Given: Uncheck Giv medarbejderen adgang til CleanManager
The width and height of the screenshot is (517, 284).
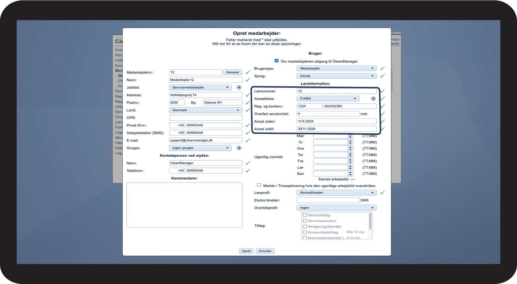Looking at the screenshot, I should point(276,61).
